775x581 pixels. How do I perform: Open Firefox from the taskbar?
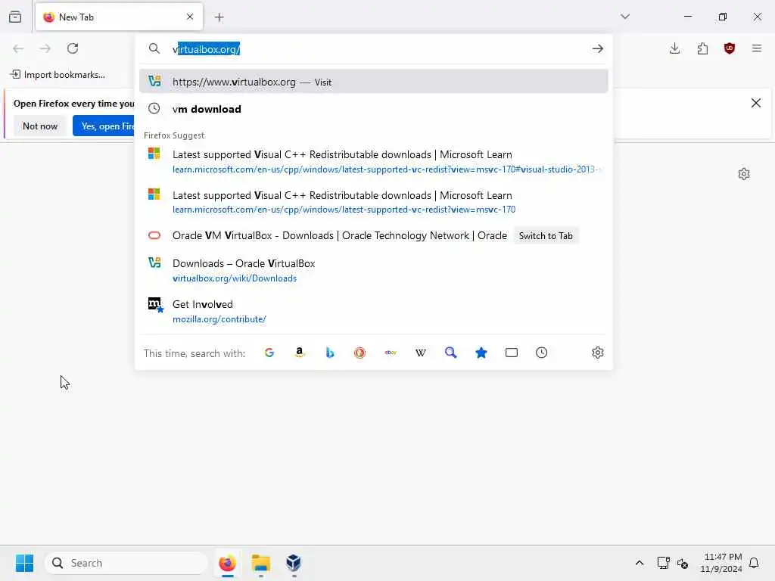(227, 563)
